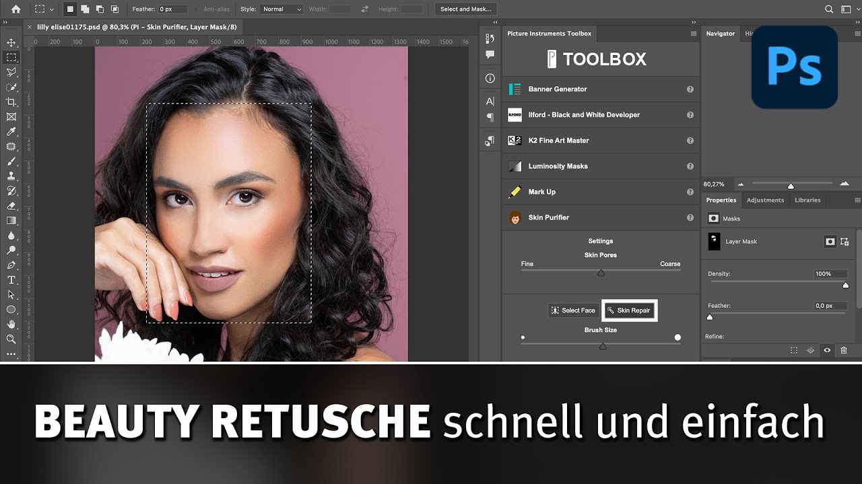Add a vector mask button
The height and width of the screenshot is (484, 862).
(x=844, y=241)
